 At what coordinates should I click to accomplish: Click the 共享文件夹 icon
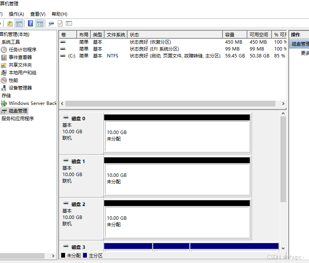pos(3,65)
